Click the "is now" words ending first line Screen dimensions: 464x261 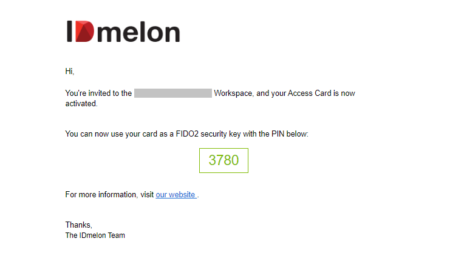point(344,93)
